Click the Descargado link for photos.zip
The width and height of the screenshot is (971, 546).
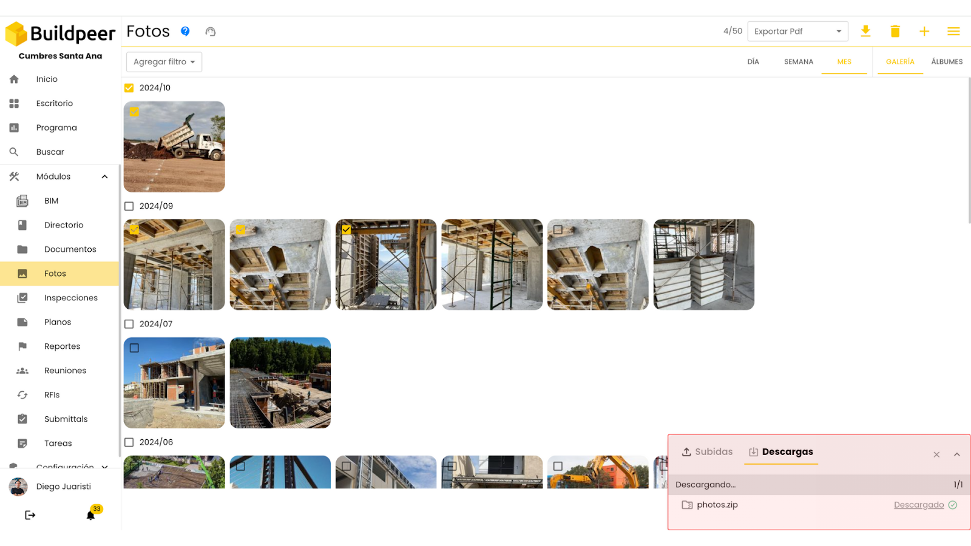pyautogui.click(x=919, y=505)
